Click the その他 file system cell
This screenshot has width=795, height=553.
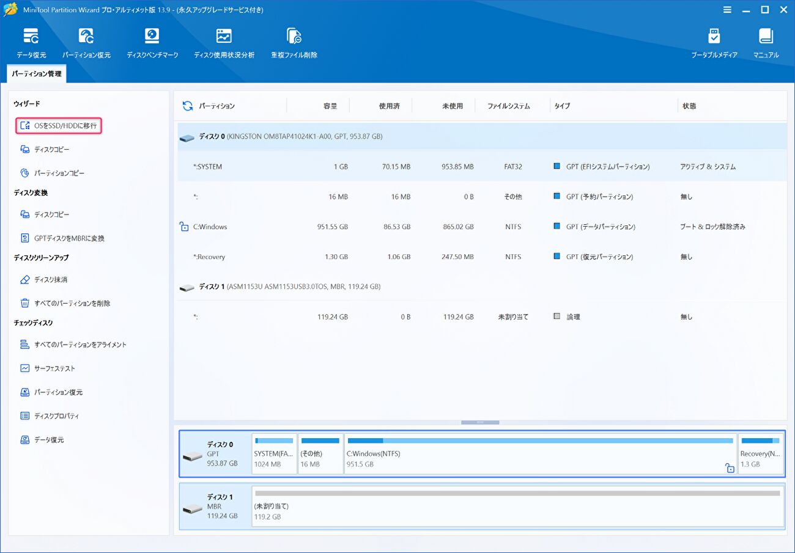[x=513, y=197]
